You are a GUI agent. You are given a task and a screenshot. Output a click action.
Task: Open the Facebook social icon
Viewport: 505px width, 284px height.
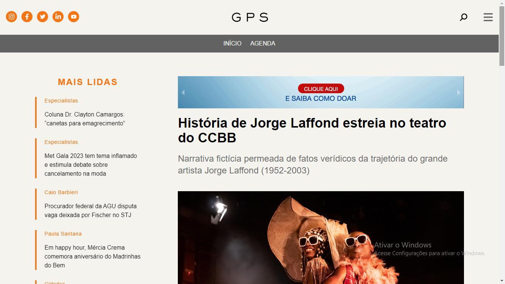[27, 17]
